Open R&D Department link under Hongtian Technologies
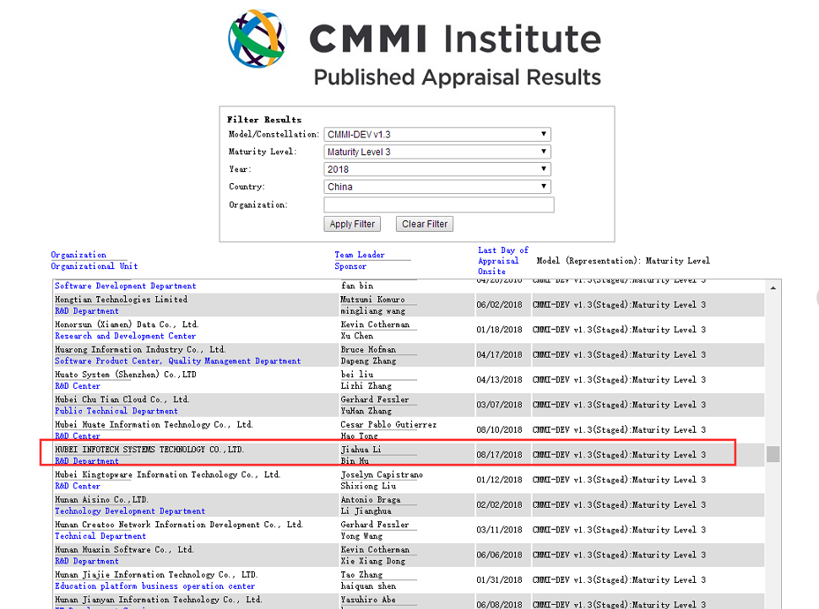 pos(87,311)
